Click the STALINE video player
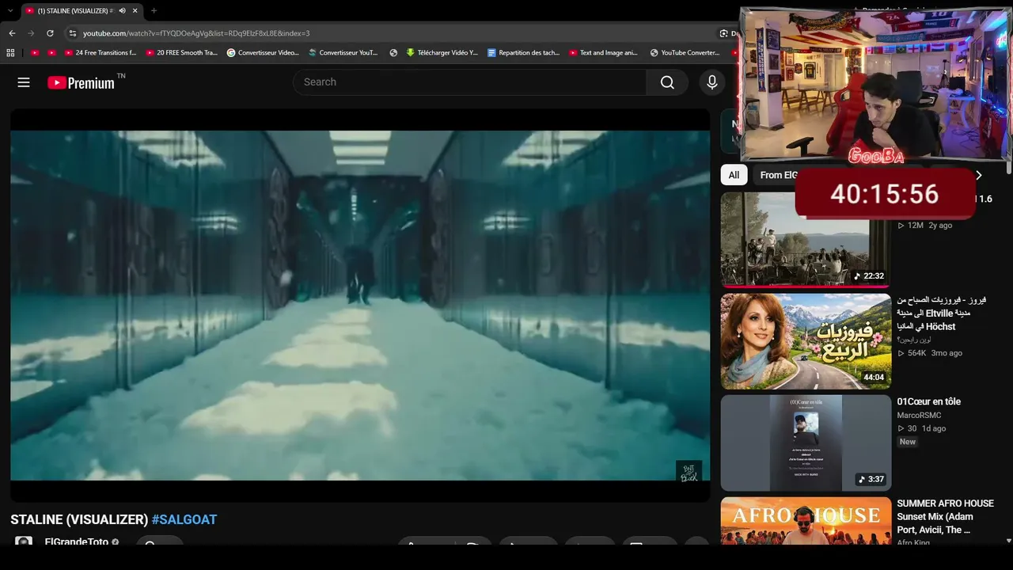Screen dimensions: 1013x570 click(x=360, y=305)
